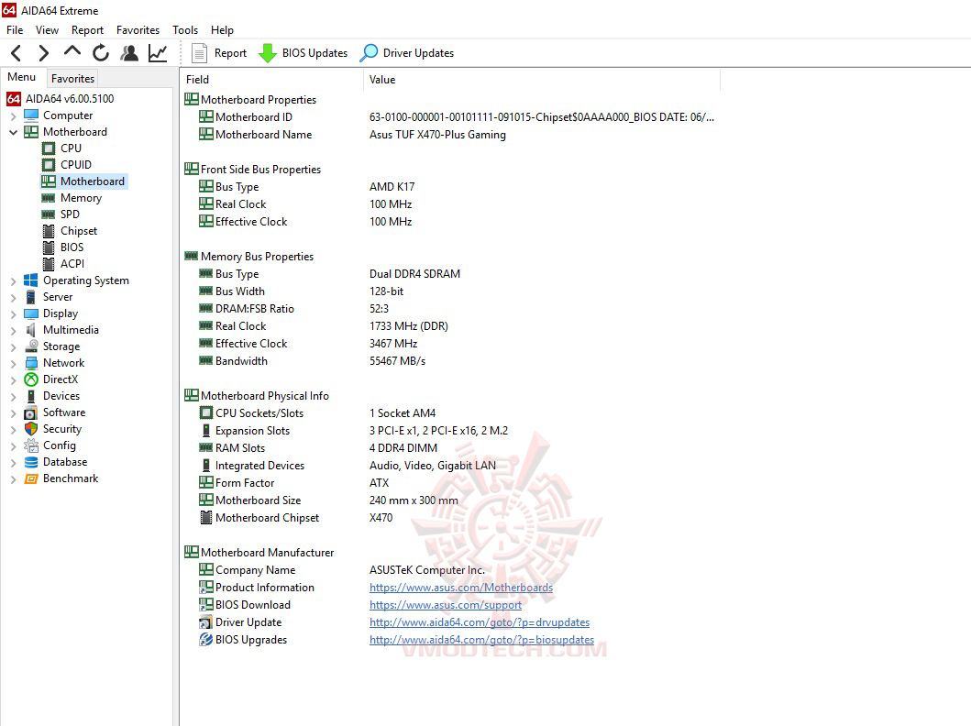This screenshot has height=726, width=971.
Task: Expand the Network tree node
Action: tap(13, 363)
